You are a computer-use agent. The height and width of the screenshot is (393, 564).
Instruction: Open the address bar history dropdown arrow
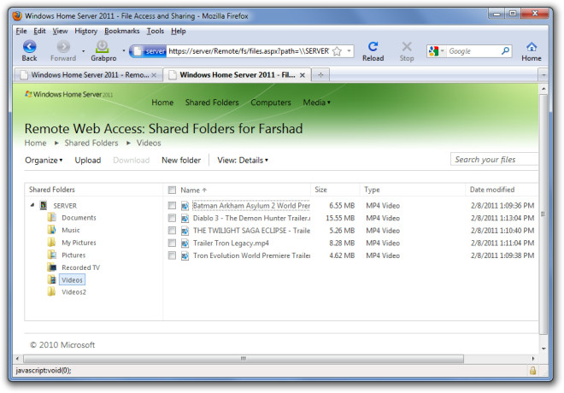point(349,51)
